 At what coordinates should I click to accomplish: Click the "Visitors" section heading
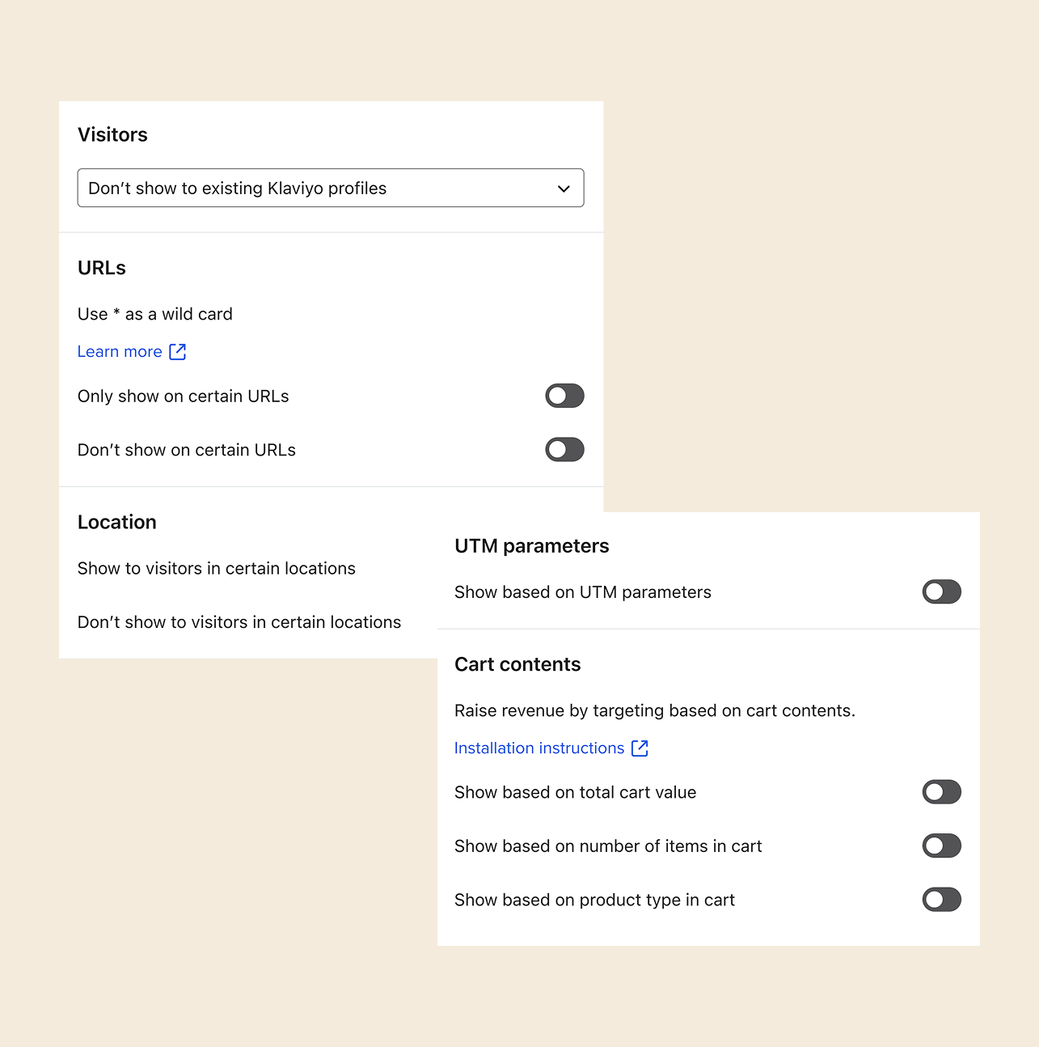[x=112, y=135]
